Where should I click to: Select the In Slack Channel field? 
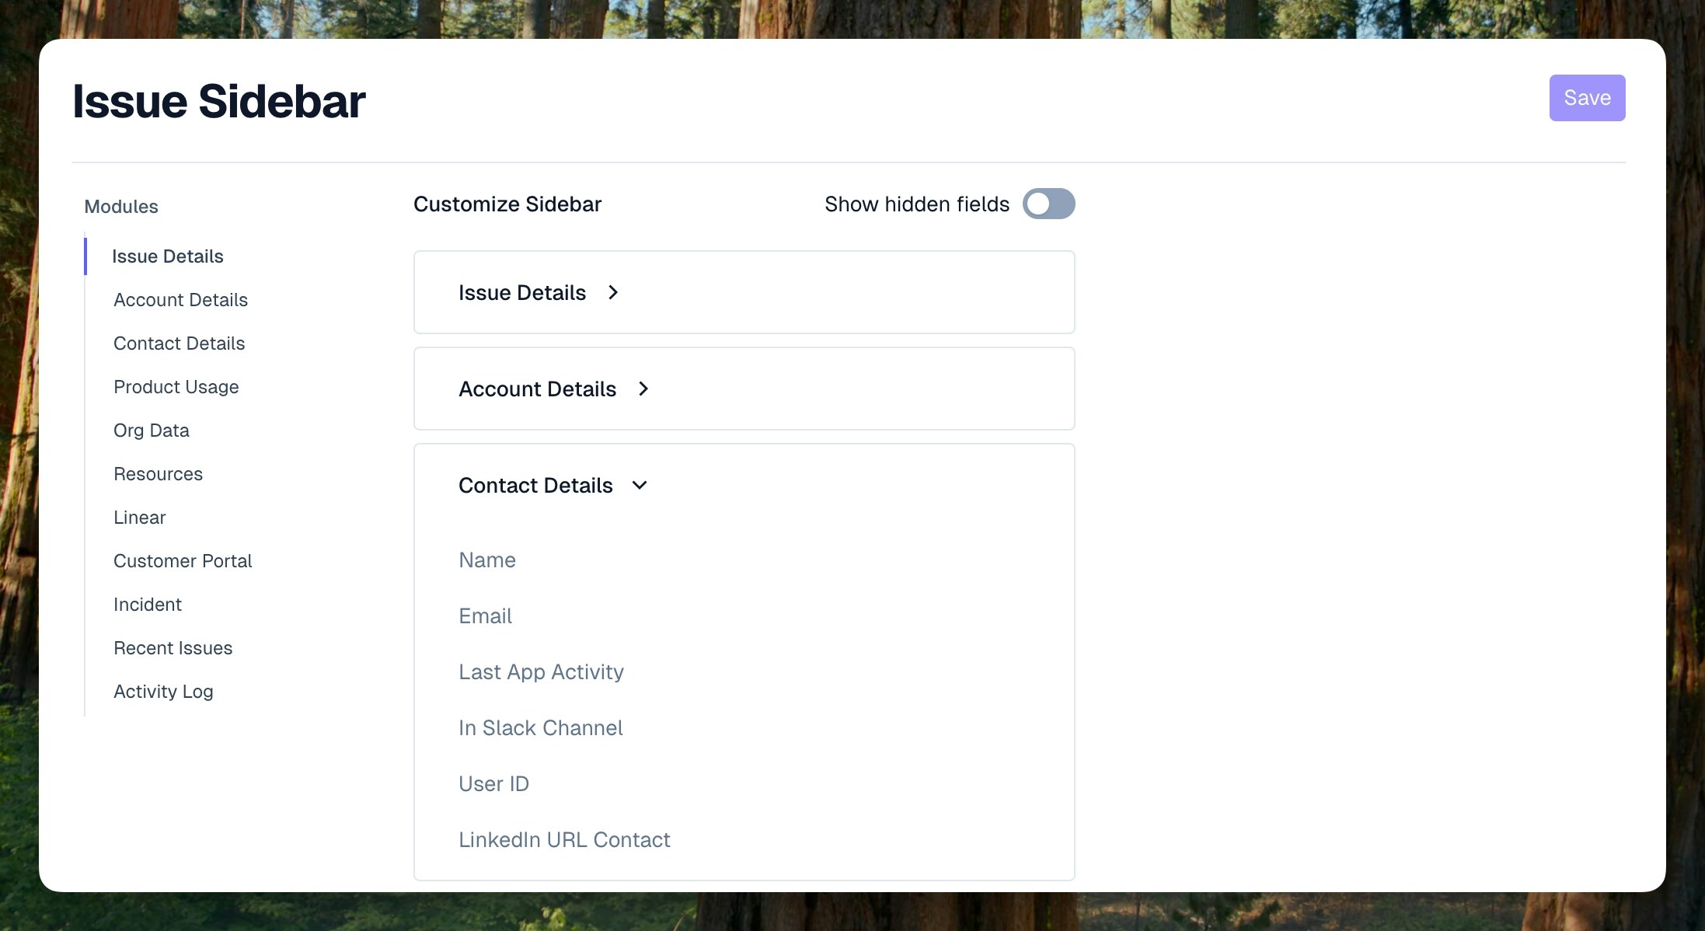540,728
